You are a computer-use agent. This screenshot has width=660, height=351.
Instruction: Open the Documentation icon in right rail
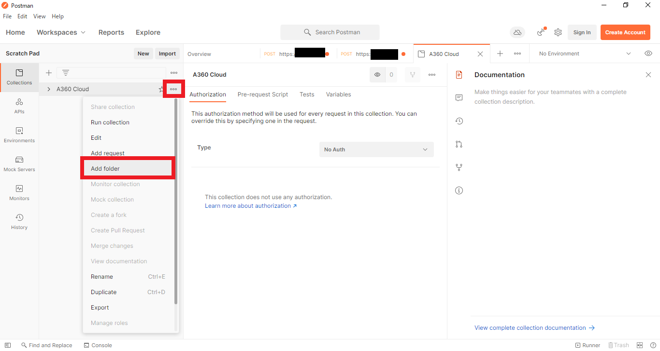459,75
